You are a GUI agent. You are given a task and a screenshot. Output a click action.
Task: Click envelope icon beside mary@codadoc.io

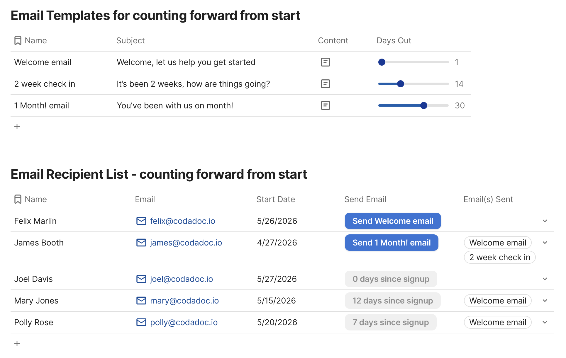coord(141,301)
